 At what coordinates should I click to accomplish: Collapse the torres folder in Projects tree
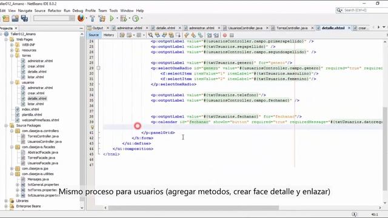click(x=12, y=56)
